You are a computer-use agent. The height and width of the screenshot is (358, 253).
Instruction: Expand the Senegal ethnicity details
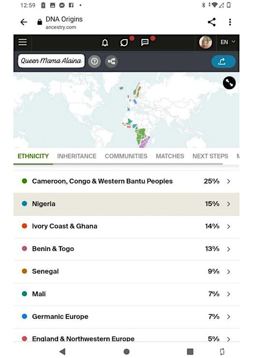127,271
